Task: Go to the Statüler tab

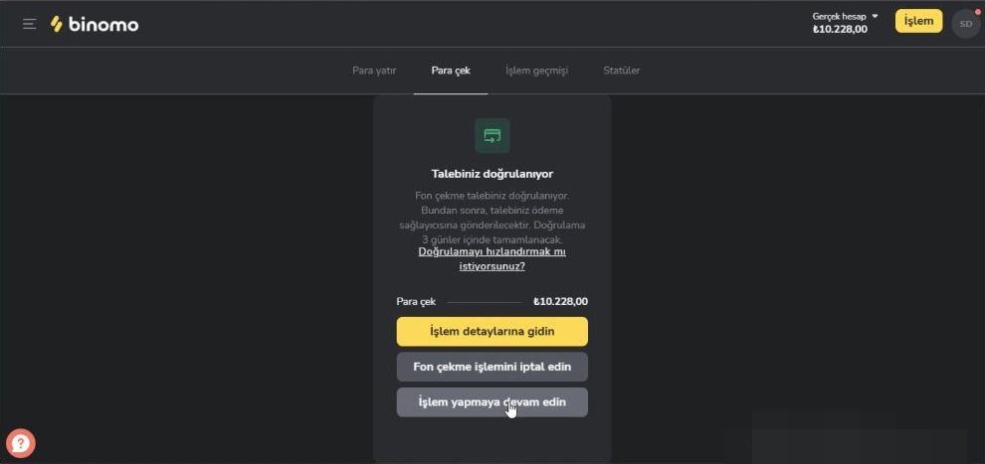Action: tap(622, 71)
